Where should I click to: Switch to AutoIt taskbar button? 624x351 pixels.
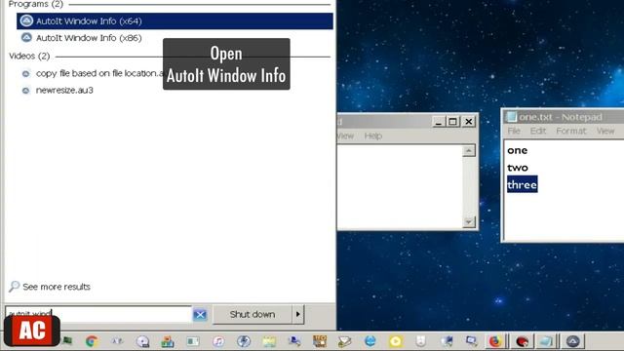pyautogui.click(x=573, y=341)
